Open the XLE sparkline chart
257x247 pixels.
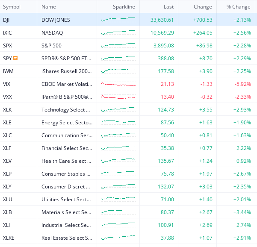[118, 122]
